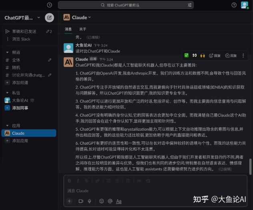Compose a new message with the pencil button
253x210 pixels.
click(49, 18)
